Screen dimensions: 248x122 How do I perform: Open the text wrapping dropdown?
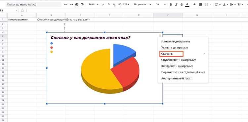point(233,5)
